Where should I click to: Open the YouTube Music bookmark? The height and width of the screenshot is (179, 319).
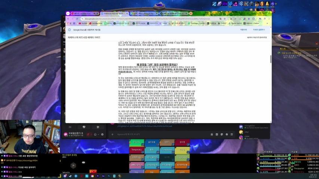(96, 23)
